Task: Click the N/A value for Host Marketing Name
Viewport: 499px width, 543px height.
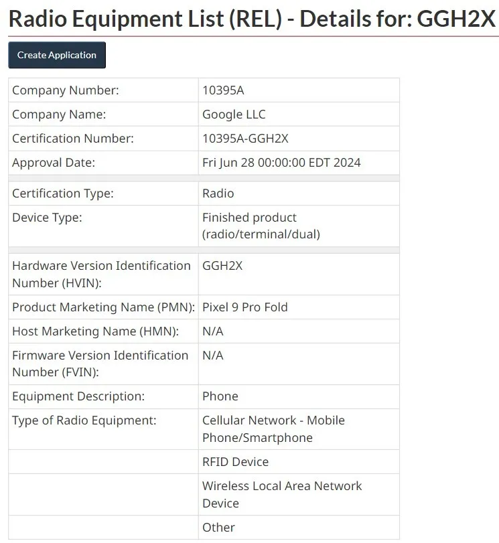Action: coord(213,331)
